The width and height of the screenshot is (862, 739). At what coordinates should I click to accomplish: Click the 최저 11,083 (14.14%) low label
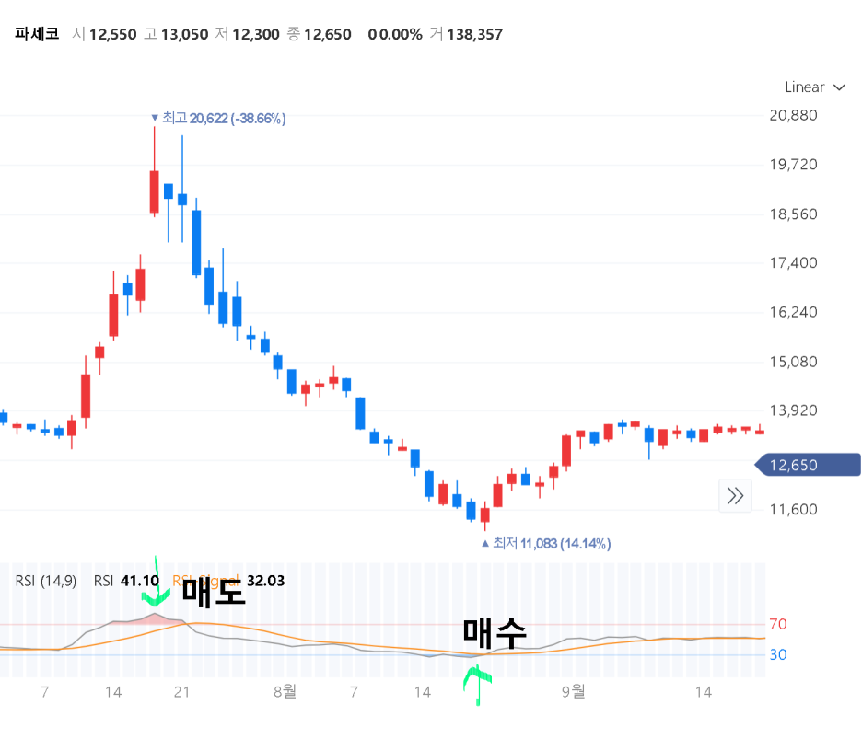tap(546, 543)
